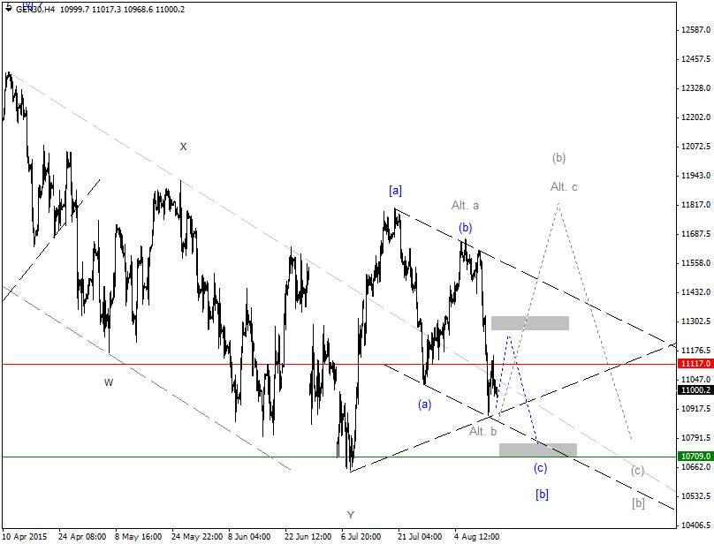Click the blue [b] label
This screenshot has width=714, height=544.
pos(542,494)
